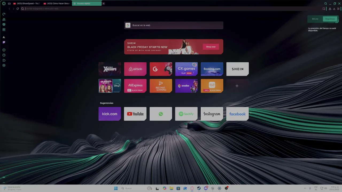Open the tab search magnifier icon

(x=325, y=3)
